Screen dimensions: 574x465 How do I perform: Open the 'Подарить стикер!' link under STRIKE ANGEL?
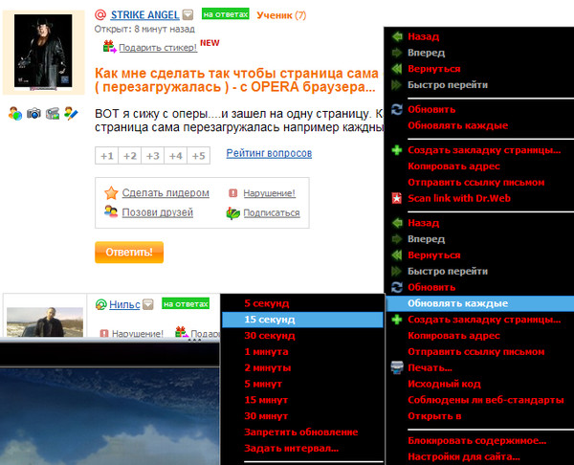[x=158, y=48]
